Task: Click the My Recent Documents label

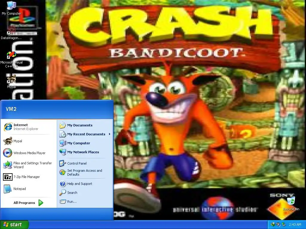Action: pyautogui.click(x=86, y=134)
